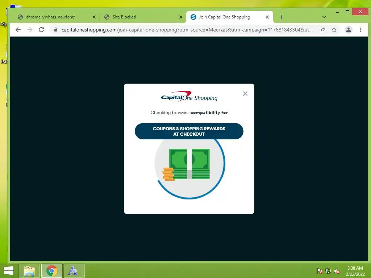Viewport: 371px width, 278px height.
Task: View site info via lock icon
Action: coord(56,30)
